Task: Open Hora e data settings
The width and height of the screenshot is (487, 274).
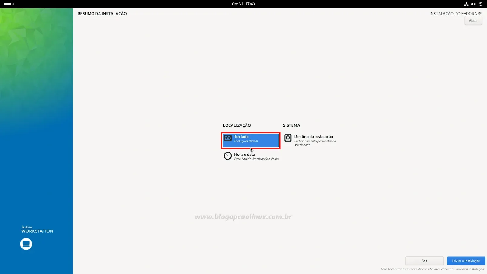Action: click(251, 156)
